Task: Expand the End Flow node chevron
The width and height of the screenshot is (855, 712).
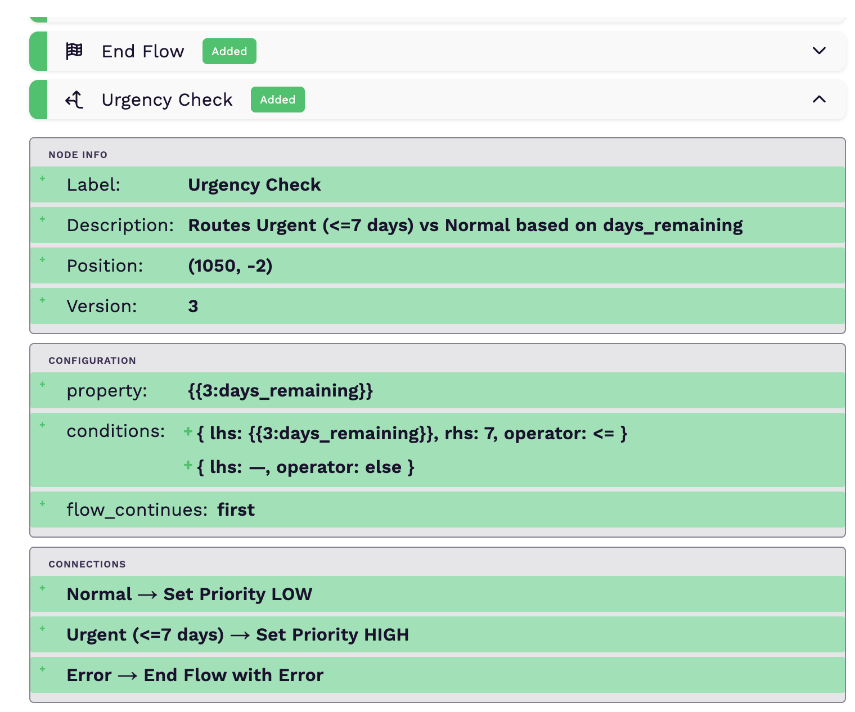Action: pyautogui.click(x=819, y=51)
